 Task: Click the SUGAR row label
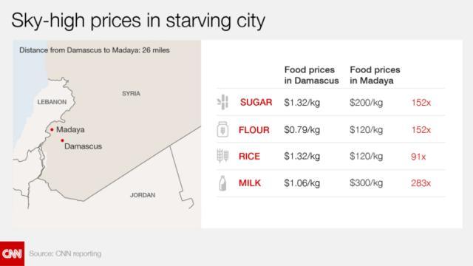256,102
